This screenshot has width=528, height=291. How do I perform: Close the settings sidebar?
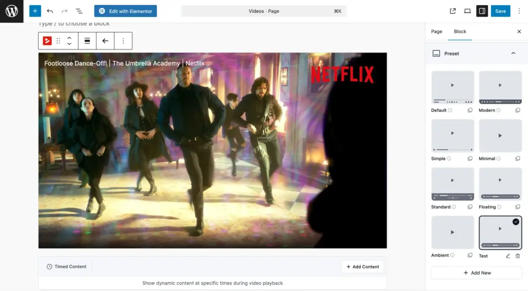click(x=519, y=31)
